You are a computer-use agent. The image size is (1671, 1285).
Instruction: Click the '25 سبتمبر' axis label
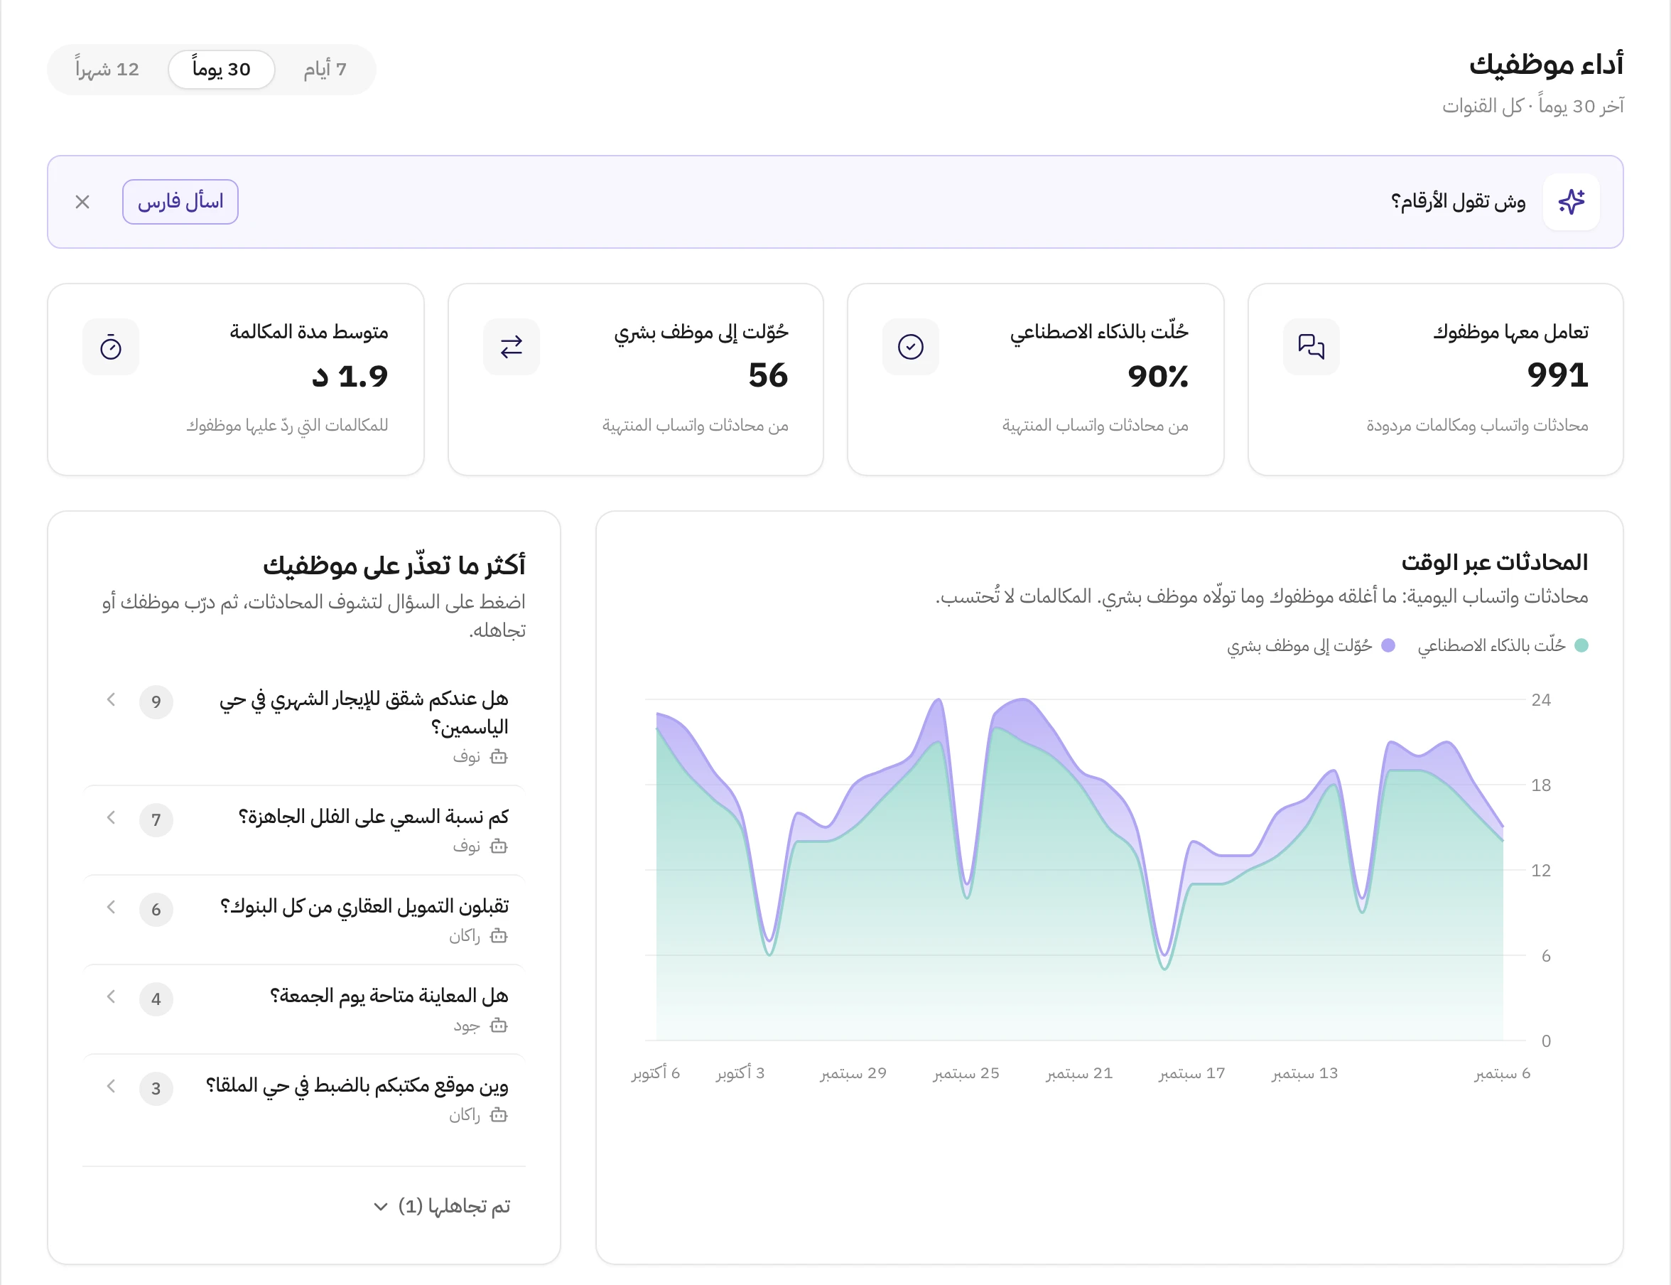click(x=966, y=1073)
